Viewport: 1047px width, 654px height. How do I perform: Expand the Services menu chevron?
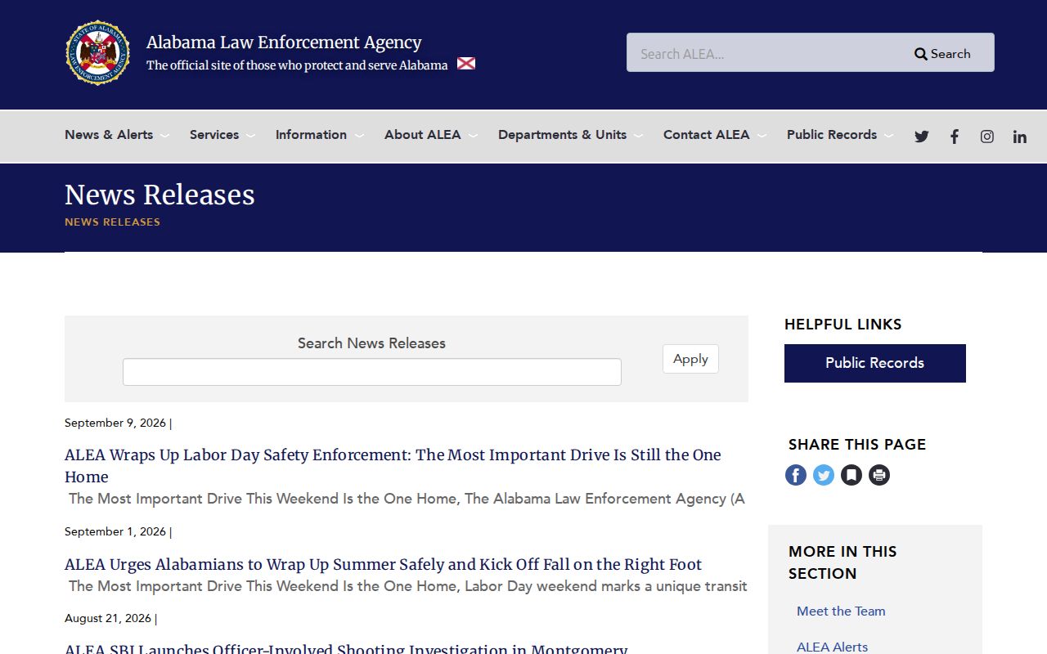(x=250, y=136)
